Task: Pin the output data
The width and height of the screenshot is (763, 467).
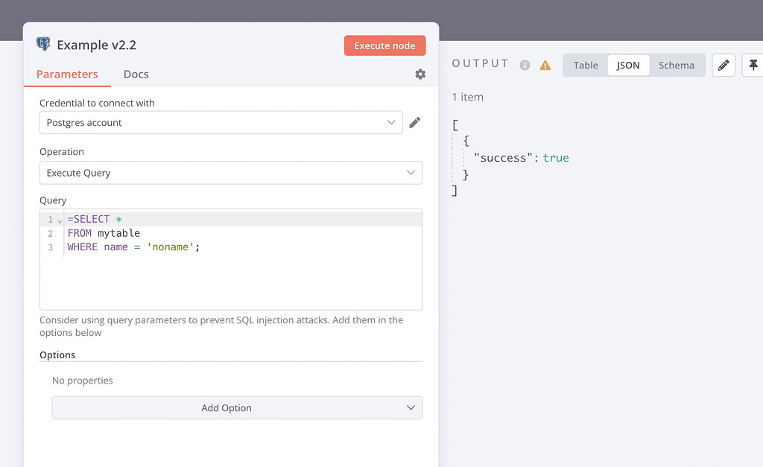Action: [x=753, y=66]
